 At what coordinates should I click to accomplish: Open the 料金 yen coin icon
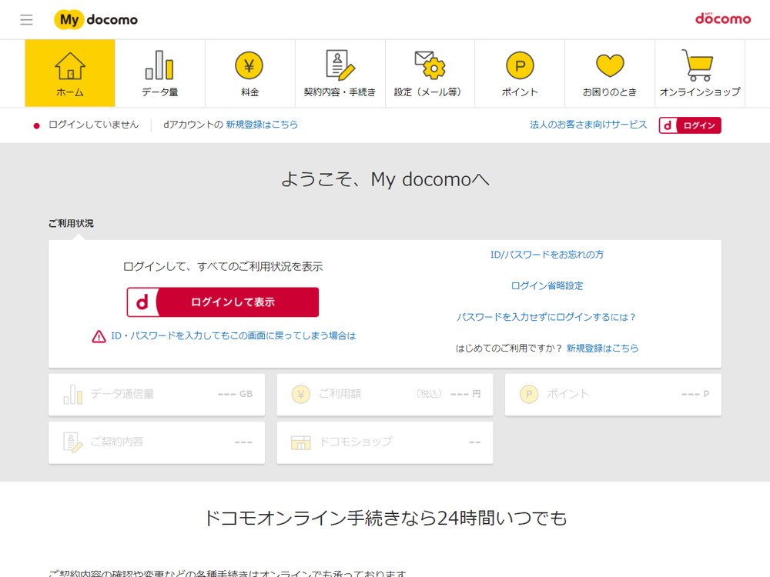(x=249, y=65)
